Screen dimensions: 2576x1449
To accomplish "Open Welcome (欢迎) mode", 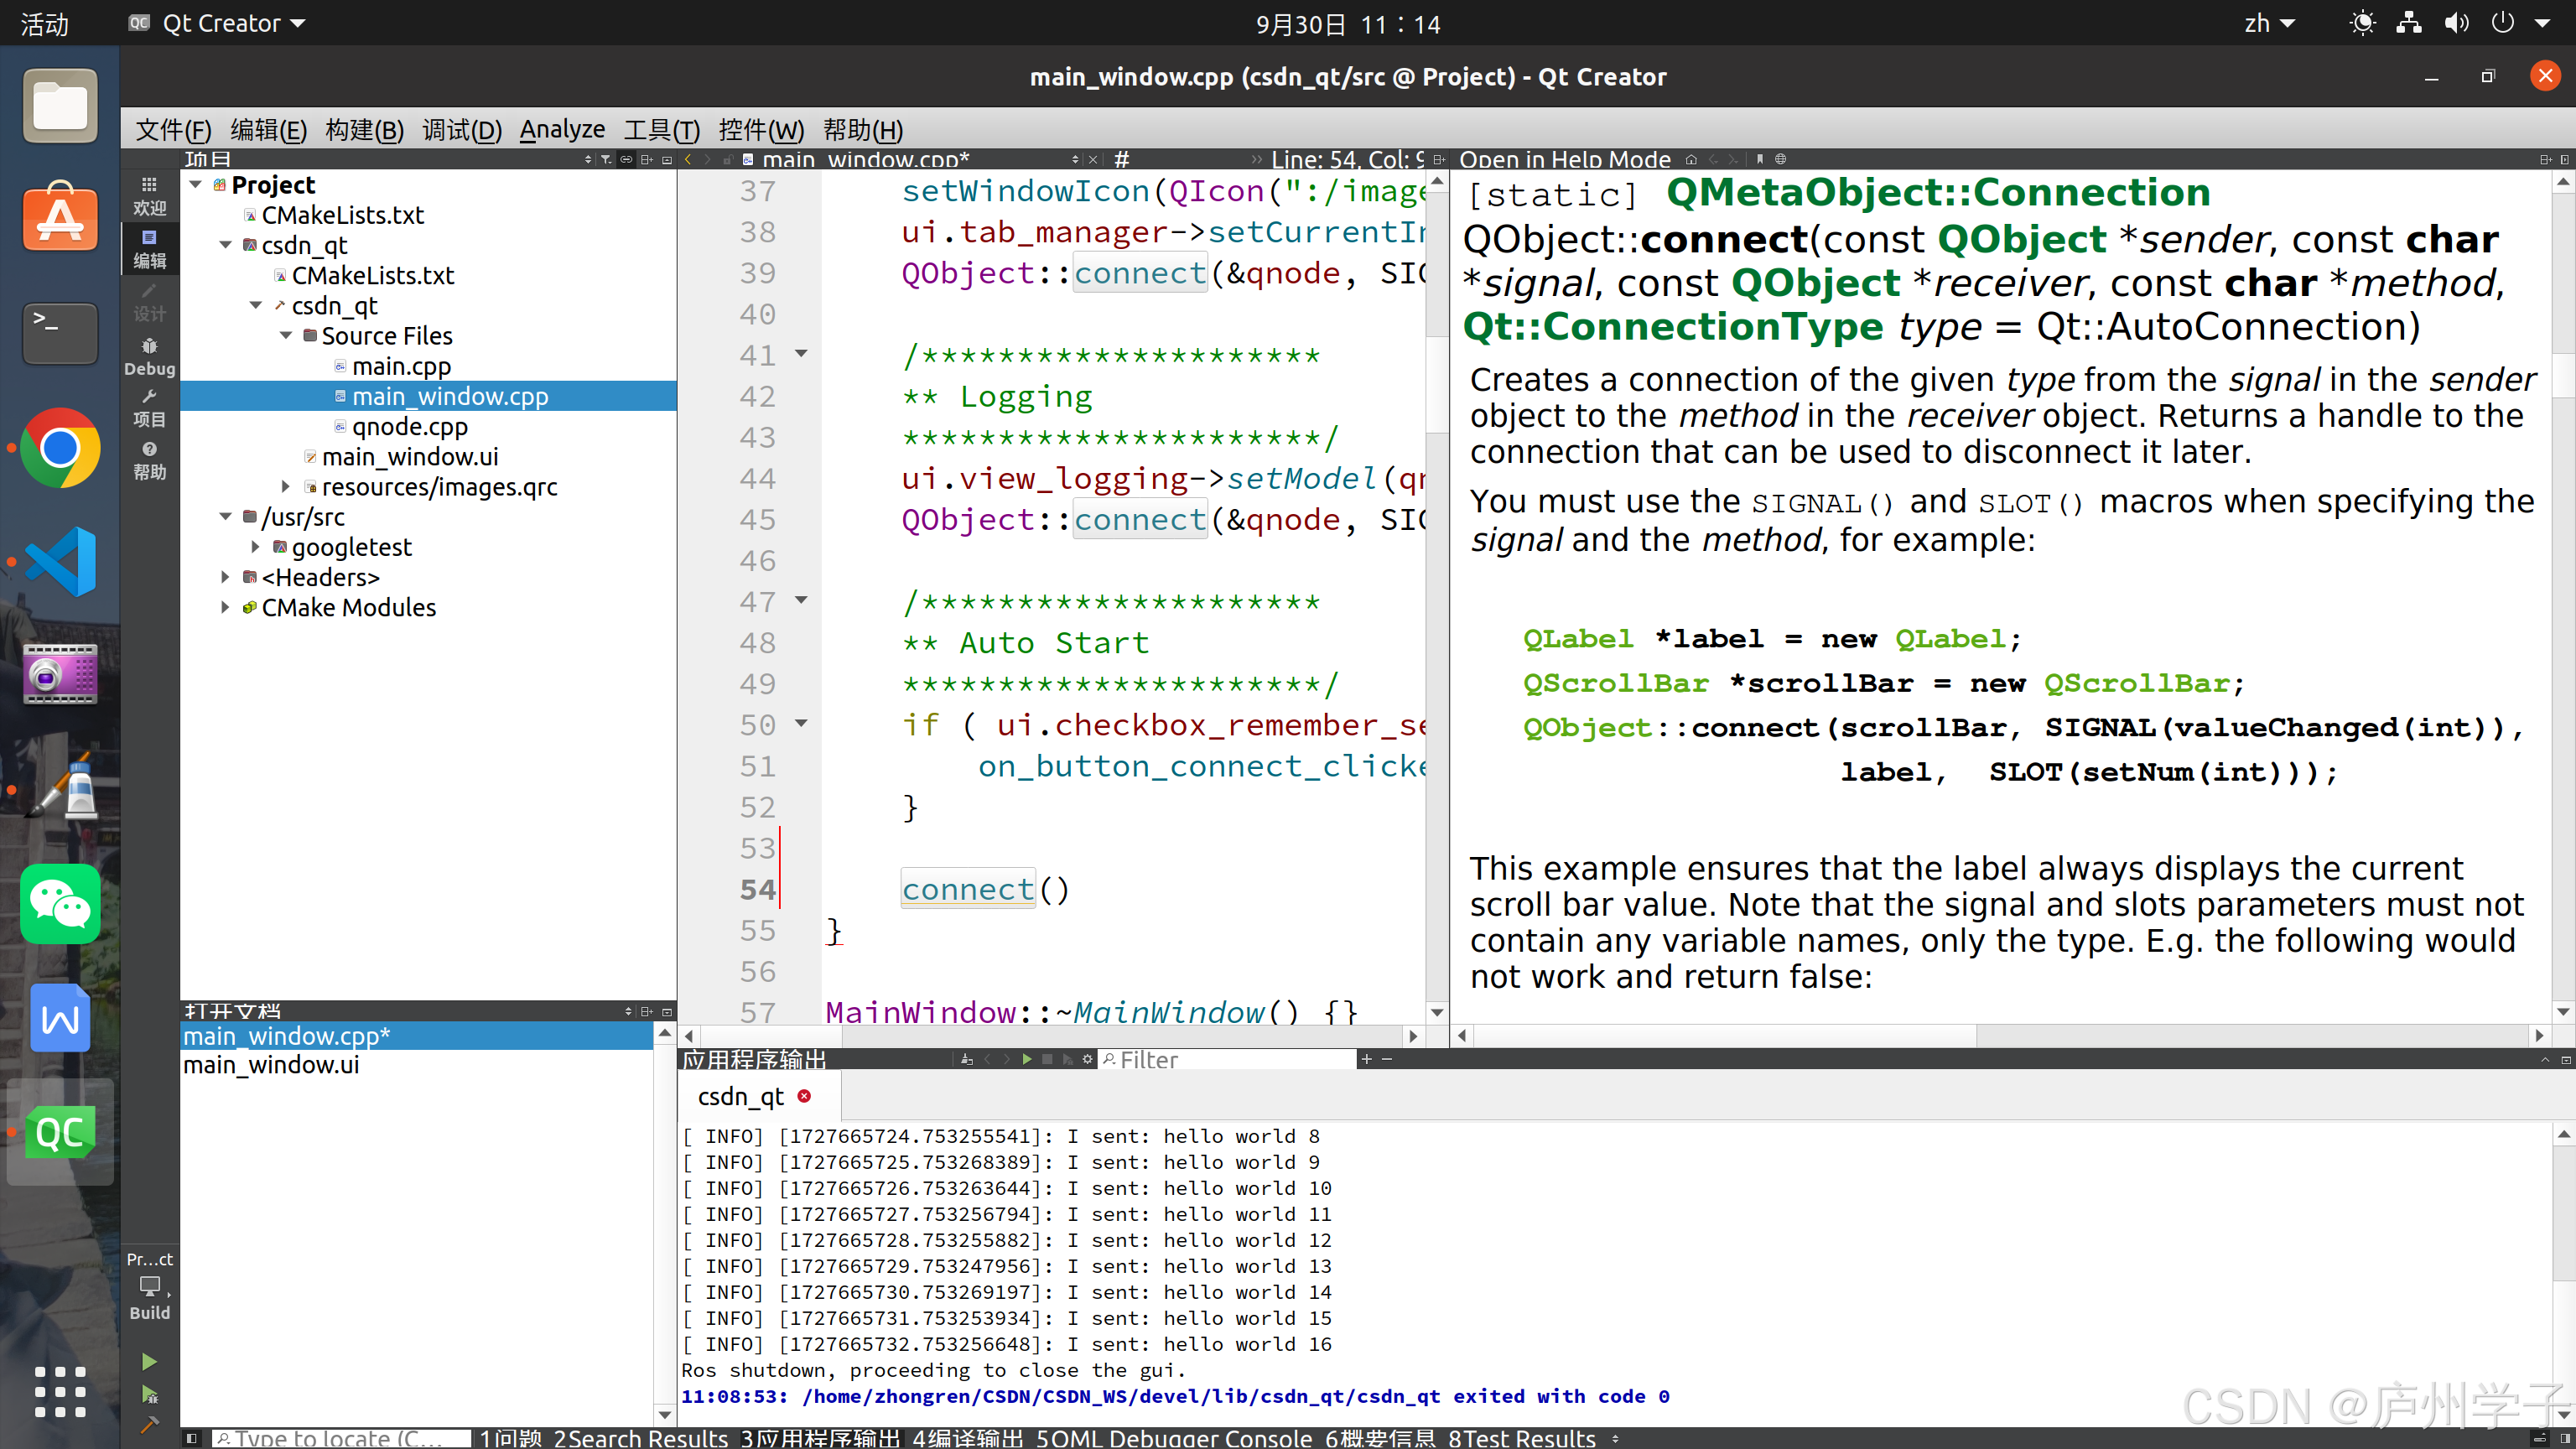I will 149,195.
